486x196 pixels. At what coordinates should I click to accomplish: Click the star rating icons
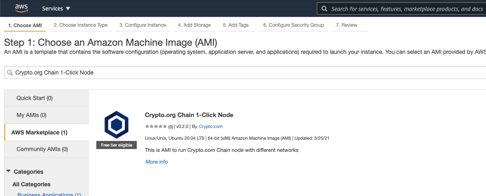point(156,126)
